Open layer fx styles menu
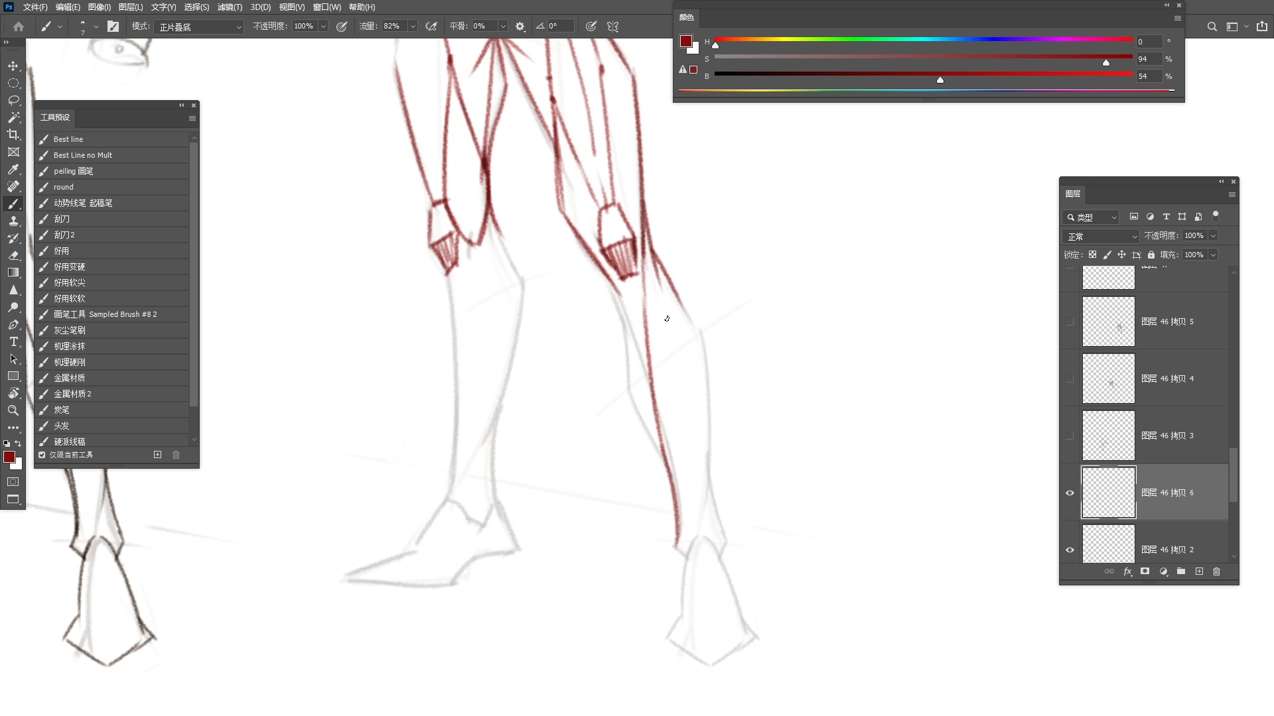Viewport: 1274px width, 716px height. (x=1127, y=571)
